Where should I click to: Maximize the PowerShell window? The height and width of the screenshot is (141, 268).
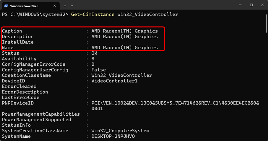pos(251,5)
